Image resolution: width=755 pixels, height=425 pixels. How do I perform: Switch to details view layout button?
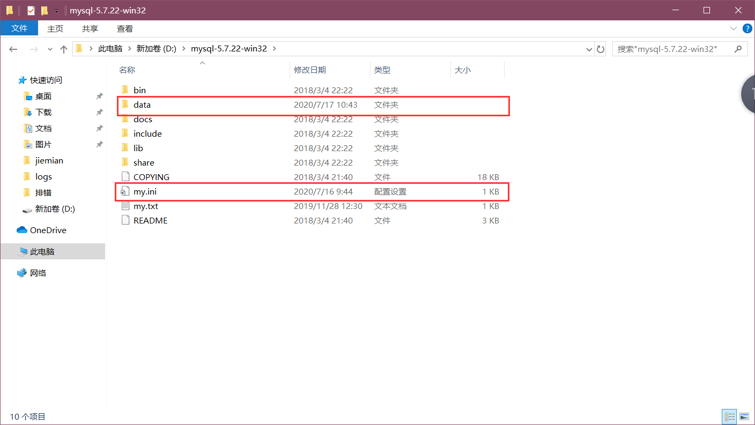(730, 416)
